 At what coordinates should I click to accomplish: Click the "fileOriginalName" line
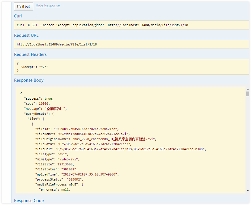(96, 139)
